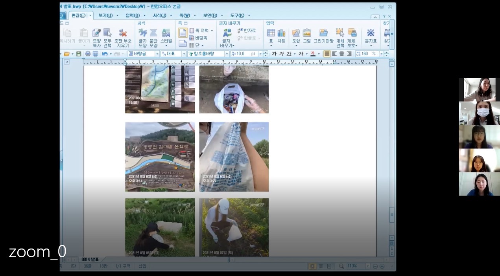The width and height of the screenshot is (500, 276).
Task: Open the 보기(U) menu
Action: [x=105, y=15]
